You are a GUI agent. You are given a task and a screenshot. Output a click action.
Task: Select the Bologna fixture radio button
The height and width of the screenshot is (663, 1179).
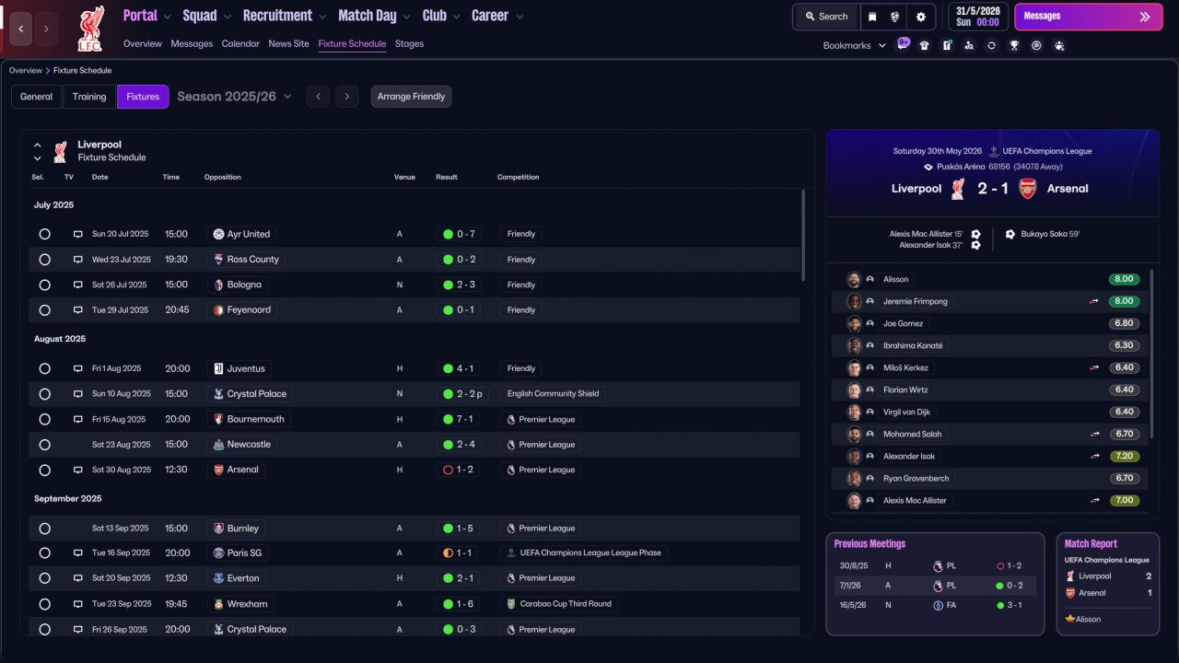(x=44, y=285)
